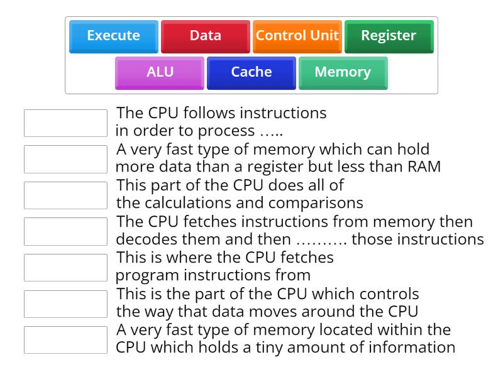Select the Execute answer tile
503x377 pixels.
(113, 36)
